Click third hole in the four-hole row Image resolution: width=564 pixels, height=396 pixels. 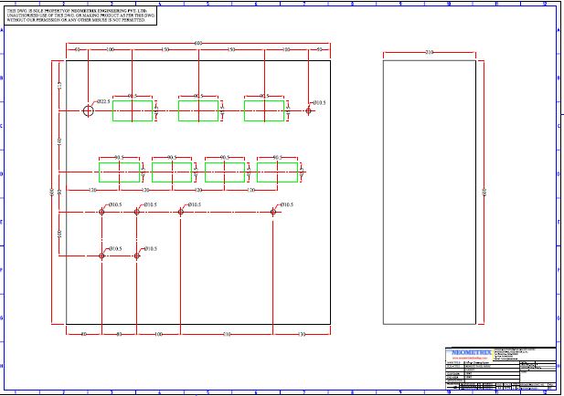(180, 212)
